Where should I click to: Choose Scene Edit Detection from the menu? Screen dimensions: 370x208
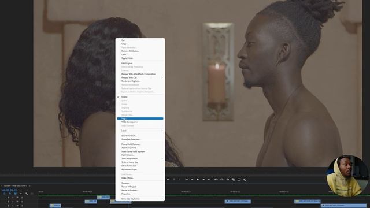pos(140,139)
